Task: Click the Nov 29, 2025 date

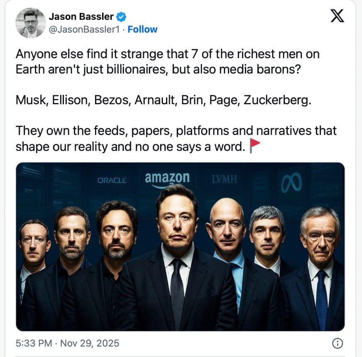Action: click(x=90, y=343)
